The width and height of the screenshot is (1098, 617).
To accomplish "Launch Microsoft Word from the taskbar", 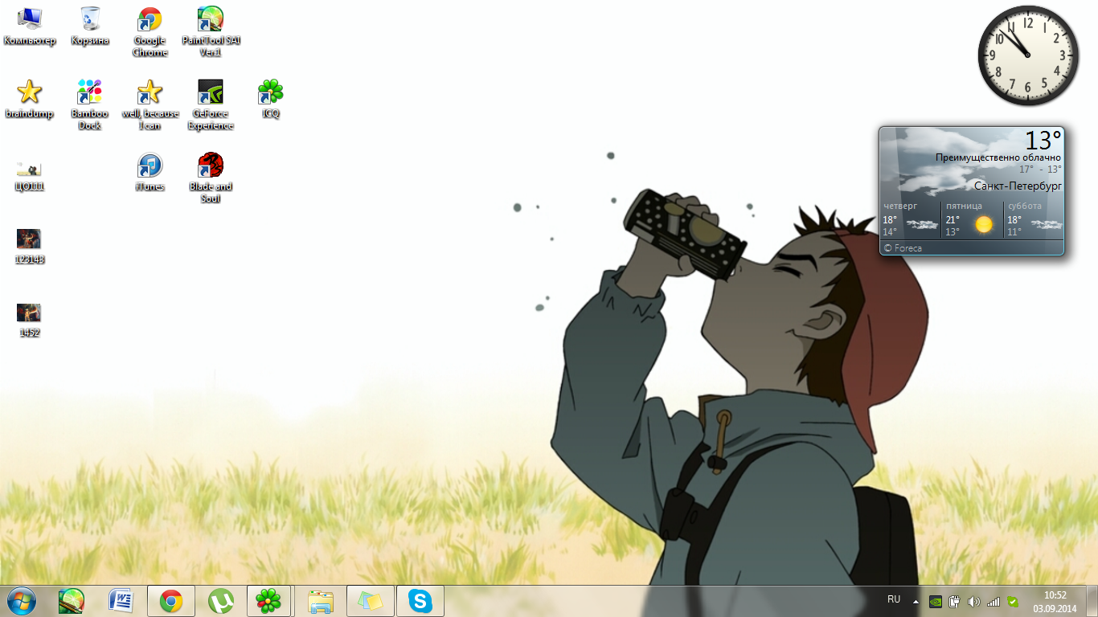I will (x=121, y=601).
